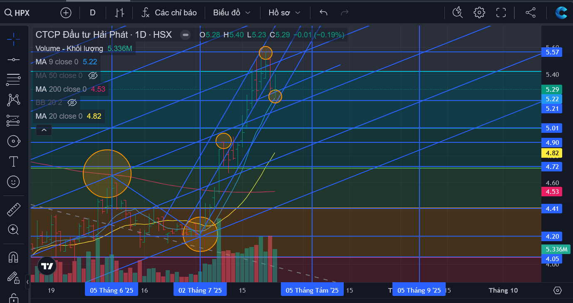Open the bar chart style selector

coord(119,13)
